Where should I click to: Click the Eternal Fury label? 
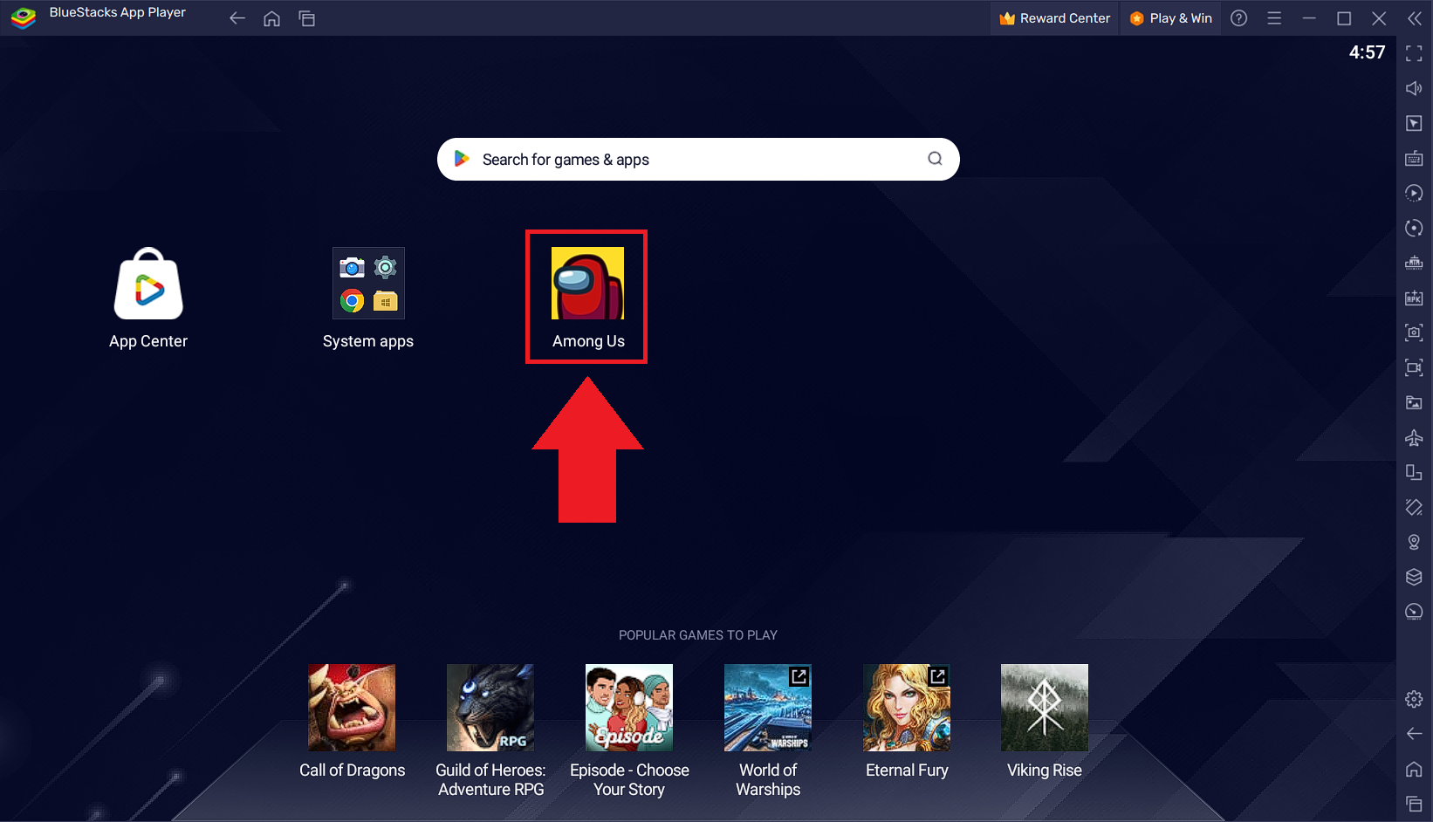(x=907, y=771)
